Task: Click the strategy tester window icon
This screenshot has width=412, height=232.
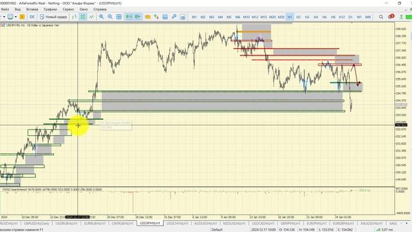Action: [x=165, y=17]
